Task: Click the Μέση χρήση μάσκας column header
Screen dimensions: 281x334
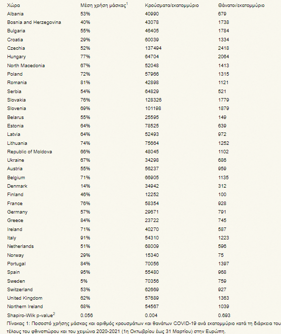Action: click(x=104, y=5)
